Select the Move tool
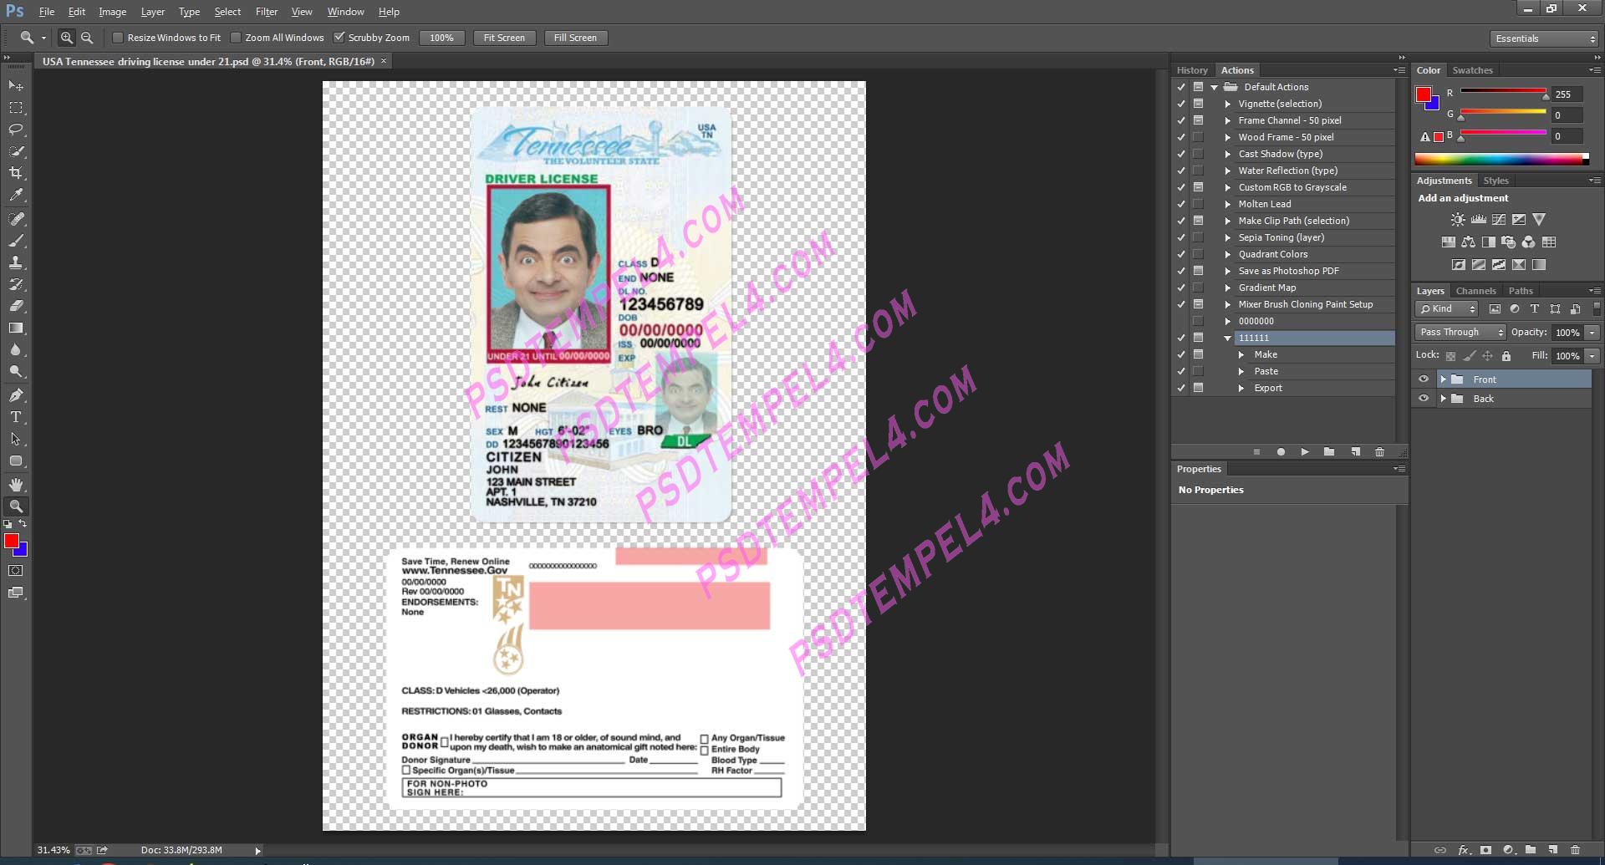Viewport: 1605px width, 865px height. [x=15, y=85]
